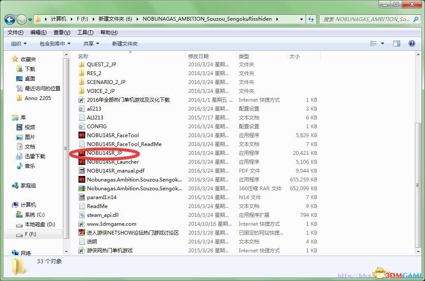Select the 说明 text document icon
The width and height of the screenshot is (425, 281).
tap(81, 242)
